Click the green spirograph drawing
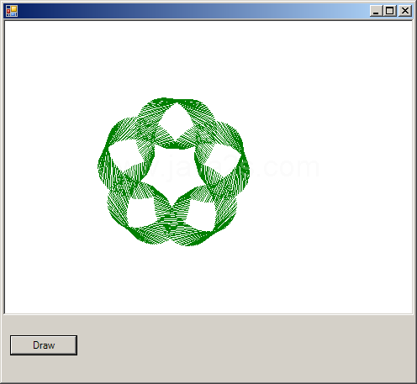Screen dimensions: 417x384 [173, 172]
